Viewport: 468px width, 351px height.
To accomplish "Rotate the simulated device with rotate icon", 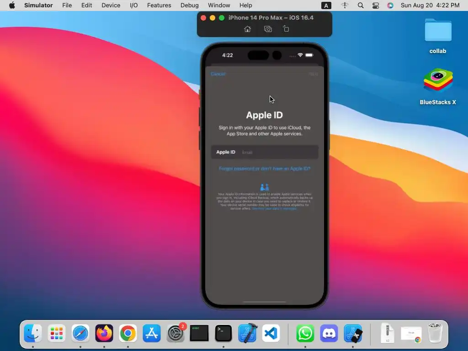I will coord(286,29).
